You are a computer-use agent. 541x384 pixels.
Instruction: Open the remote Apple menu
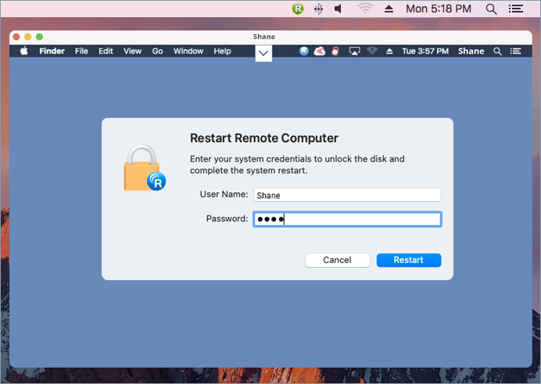pyautogui.click(x=23, y=51)
